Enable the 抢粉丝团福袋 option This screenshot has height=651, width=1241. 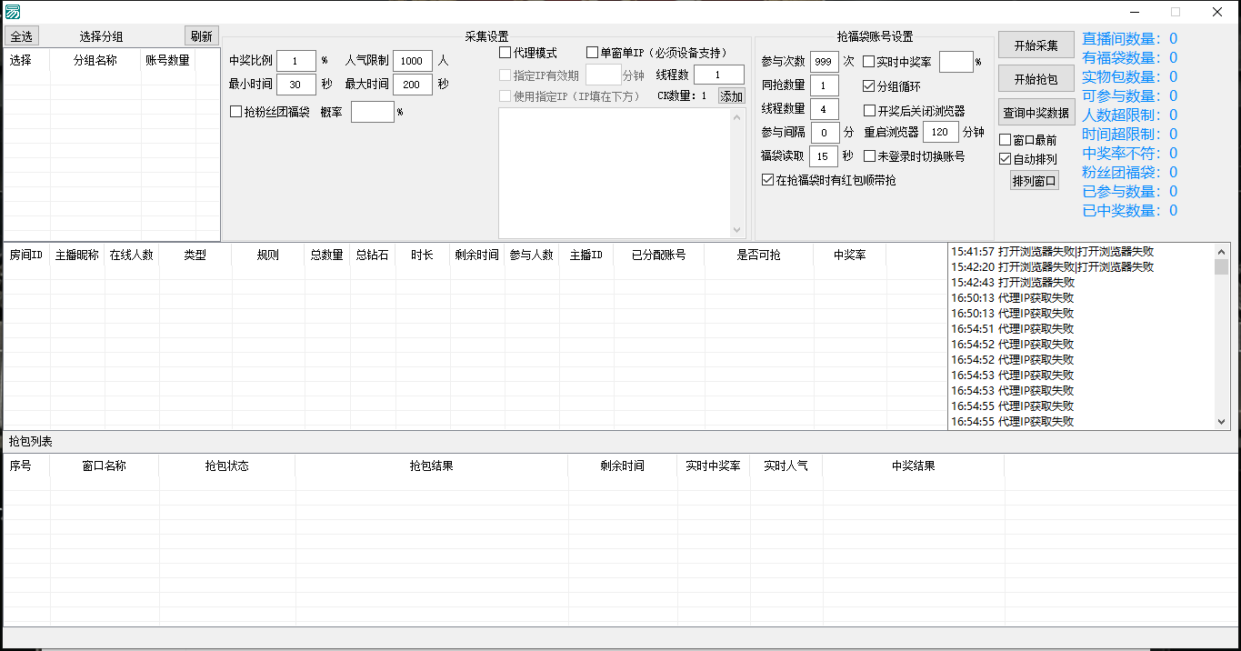click(x=235, y=112)
